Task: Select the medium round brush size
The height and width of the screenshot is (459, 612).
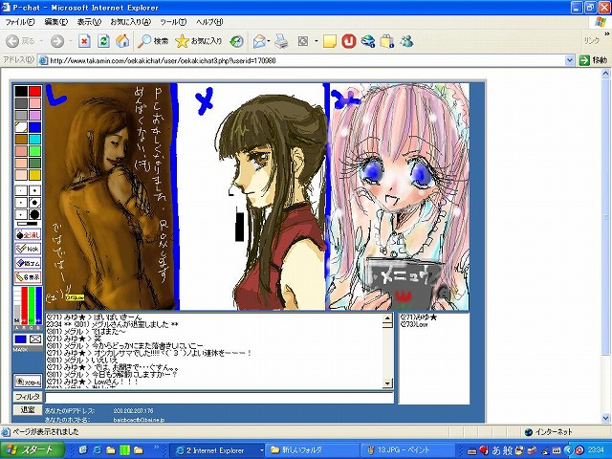Action: pos(34,203)
